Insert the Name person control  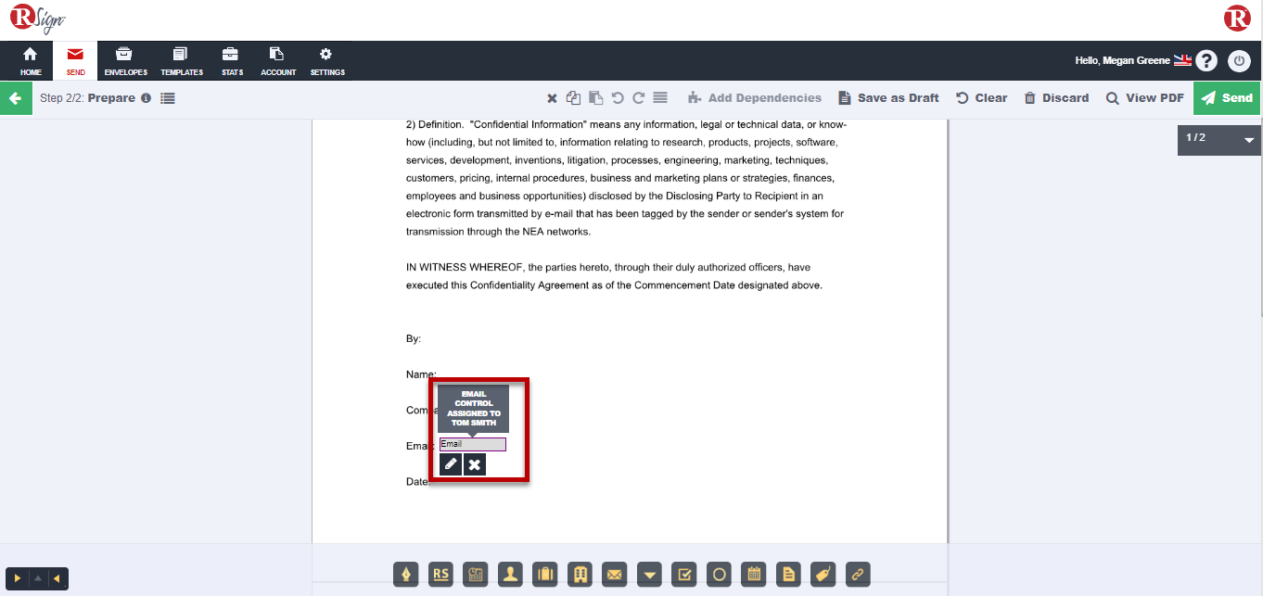(x=510, y=575)
